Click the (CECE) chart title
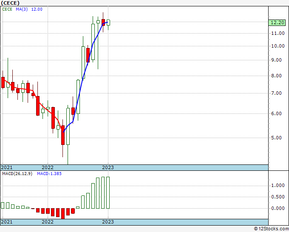Screen dimensions: 289x232 coord(10,3)
